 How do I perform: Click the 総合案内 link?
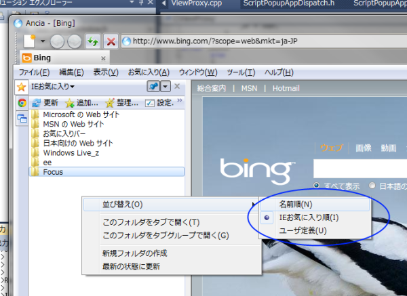coord(211,88)
